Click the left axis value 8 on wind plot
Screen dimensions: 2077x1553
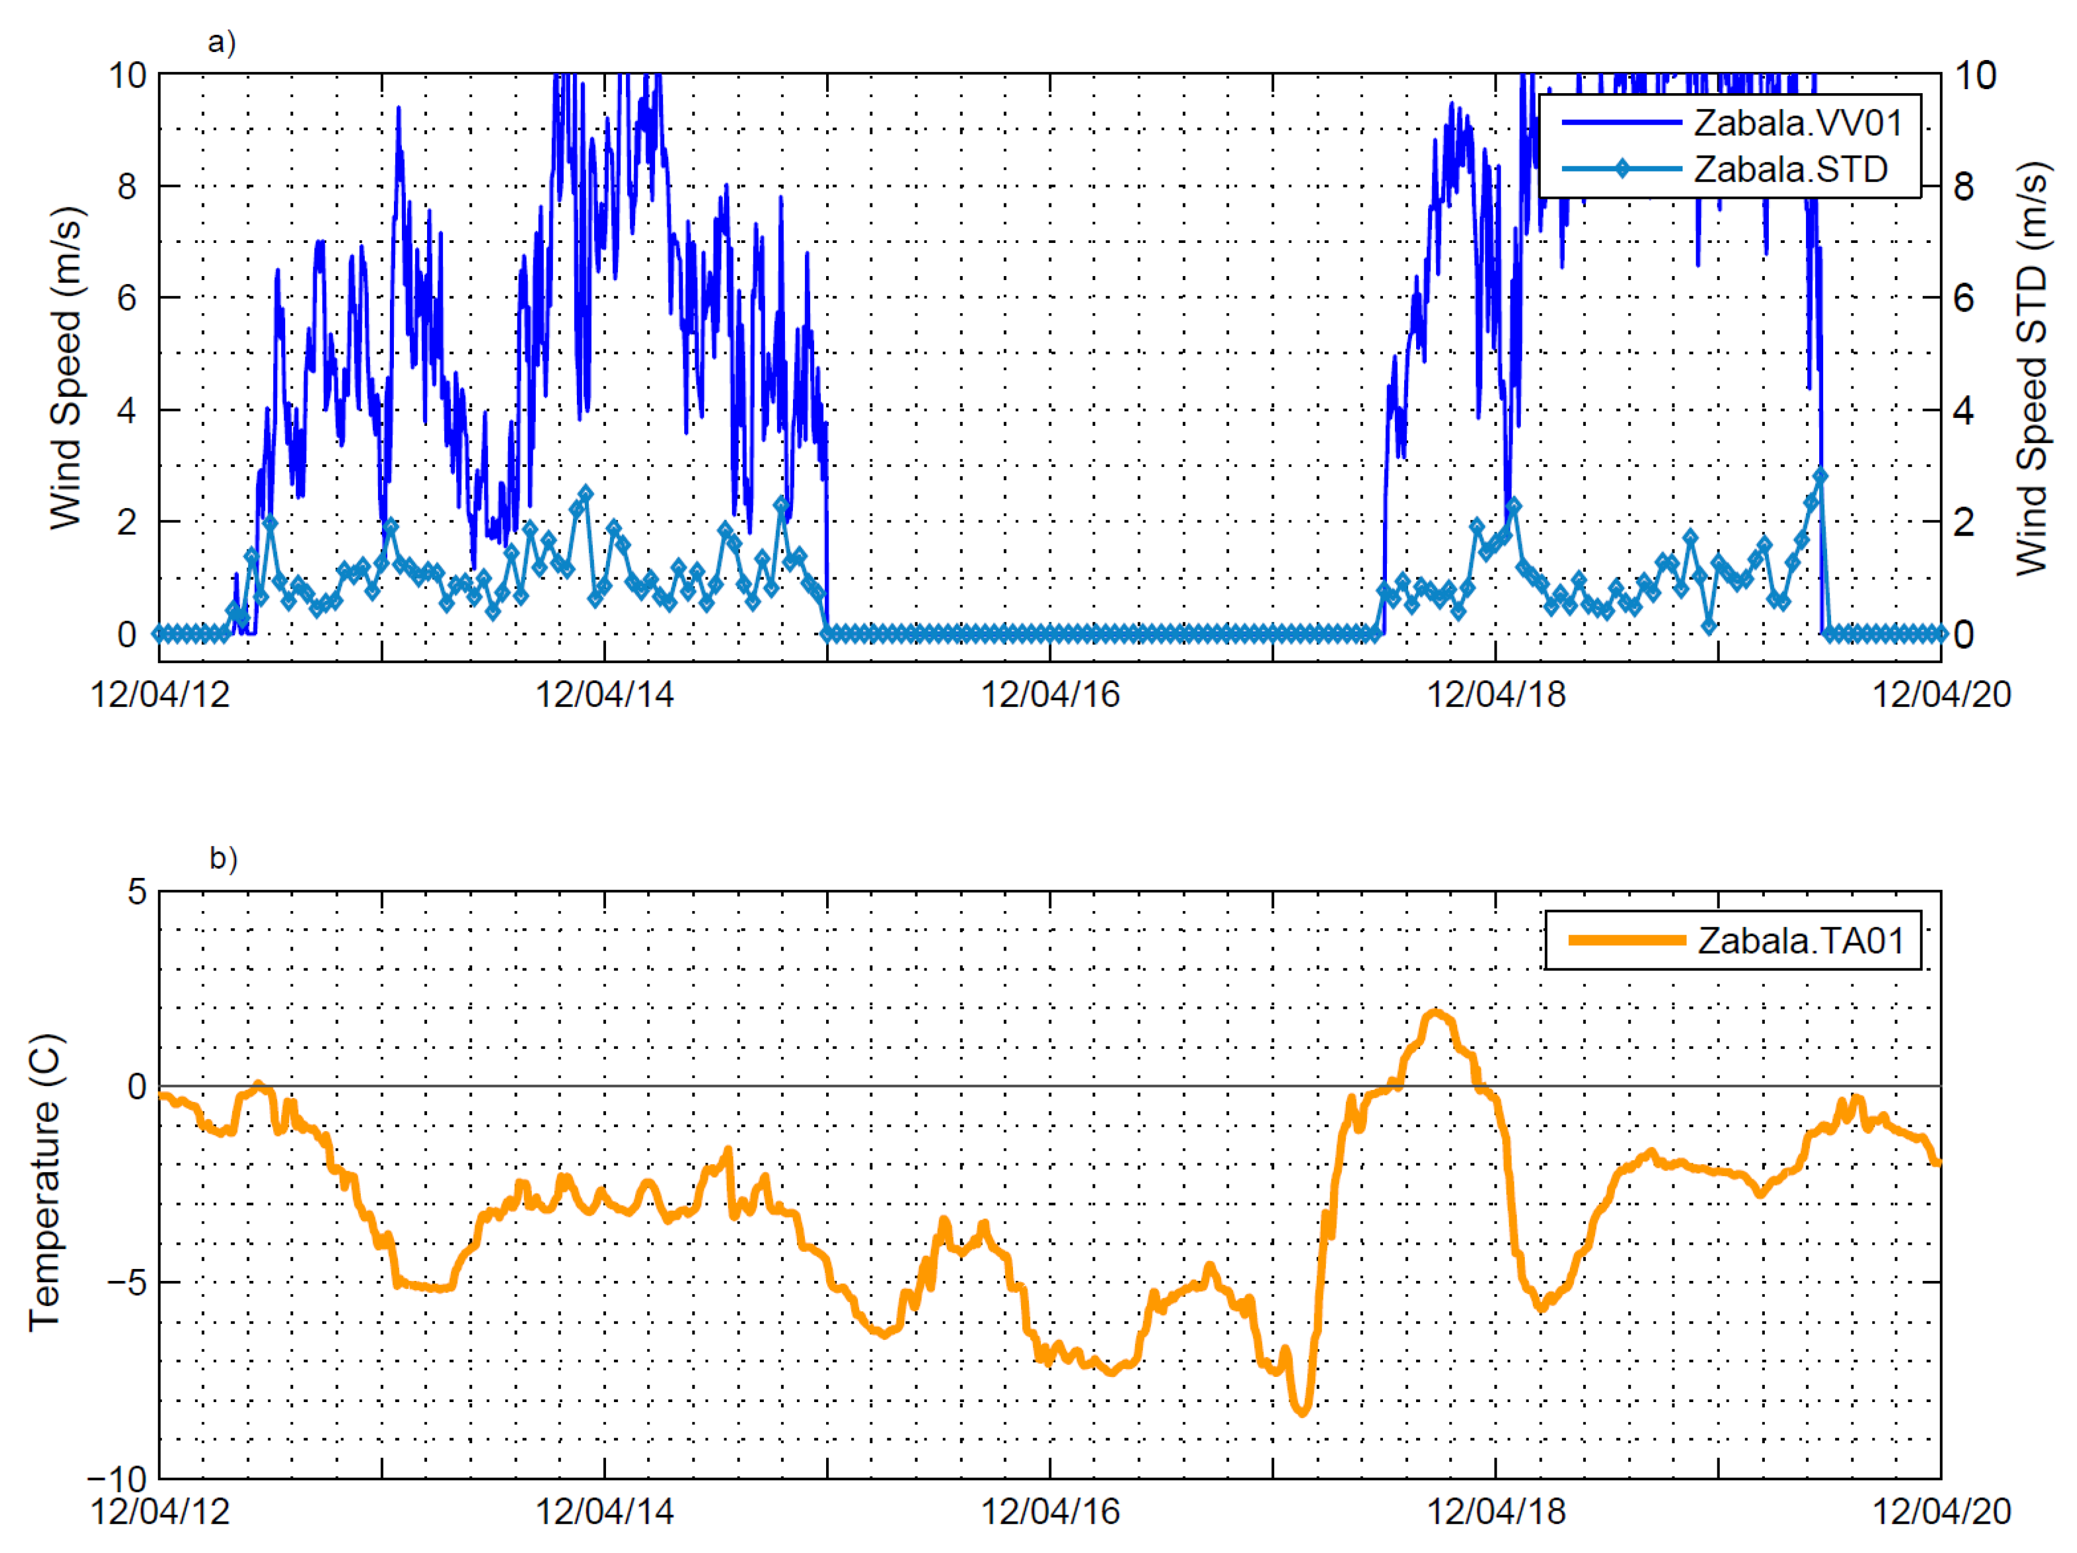click(127, 187)
